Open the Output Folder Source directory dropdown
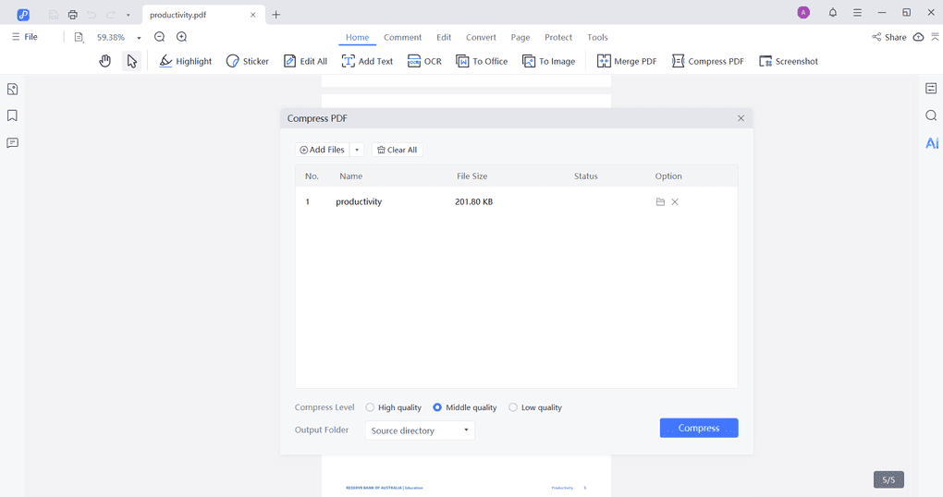This screenshot has height=497, width=943. pyautogui.click(x=420, y=430)
